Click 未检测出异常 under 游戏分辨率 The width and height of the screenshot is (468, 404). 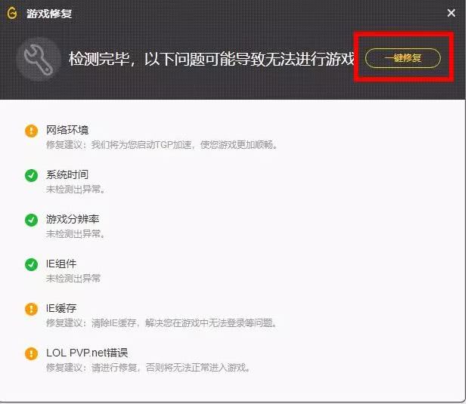(76, 234)
